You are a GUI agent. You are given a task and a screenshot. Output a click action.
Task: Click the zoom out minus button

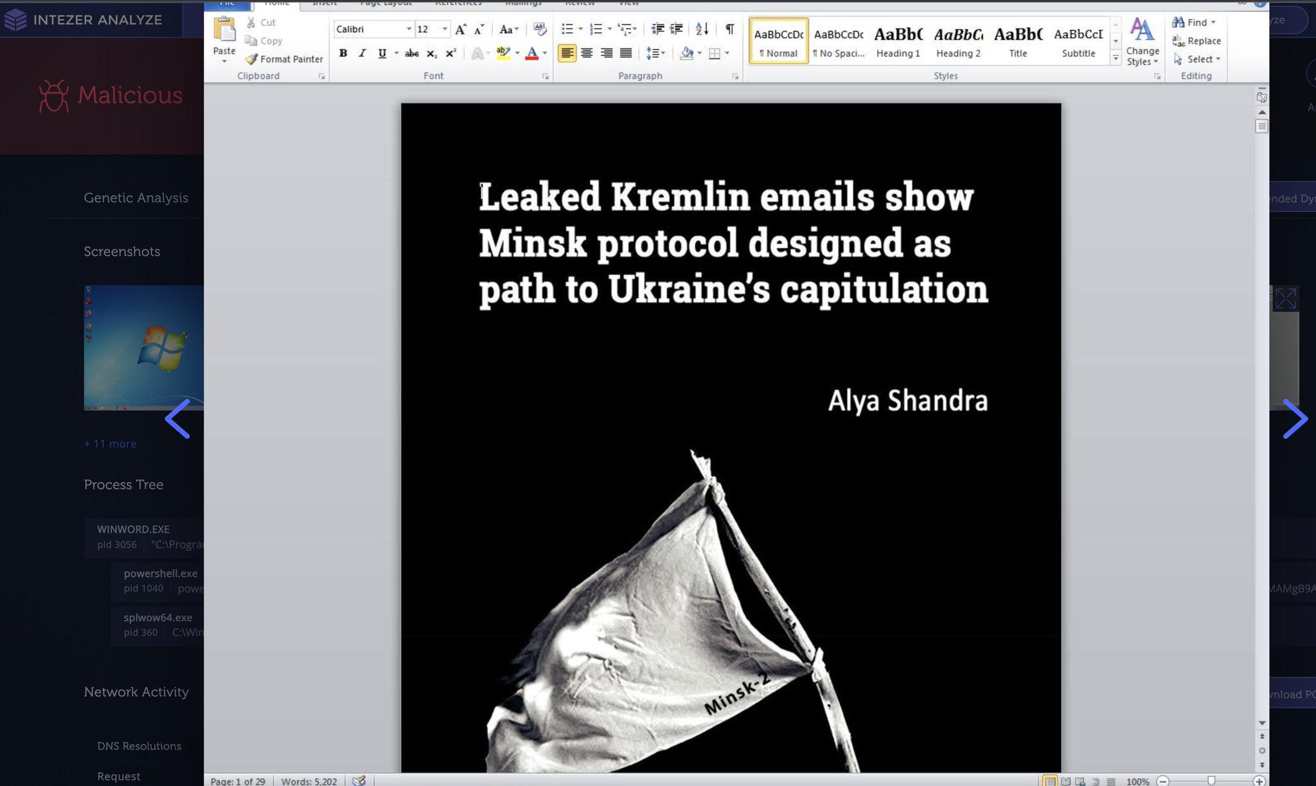pos(1162,781)
